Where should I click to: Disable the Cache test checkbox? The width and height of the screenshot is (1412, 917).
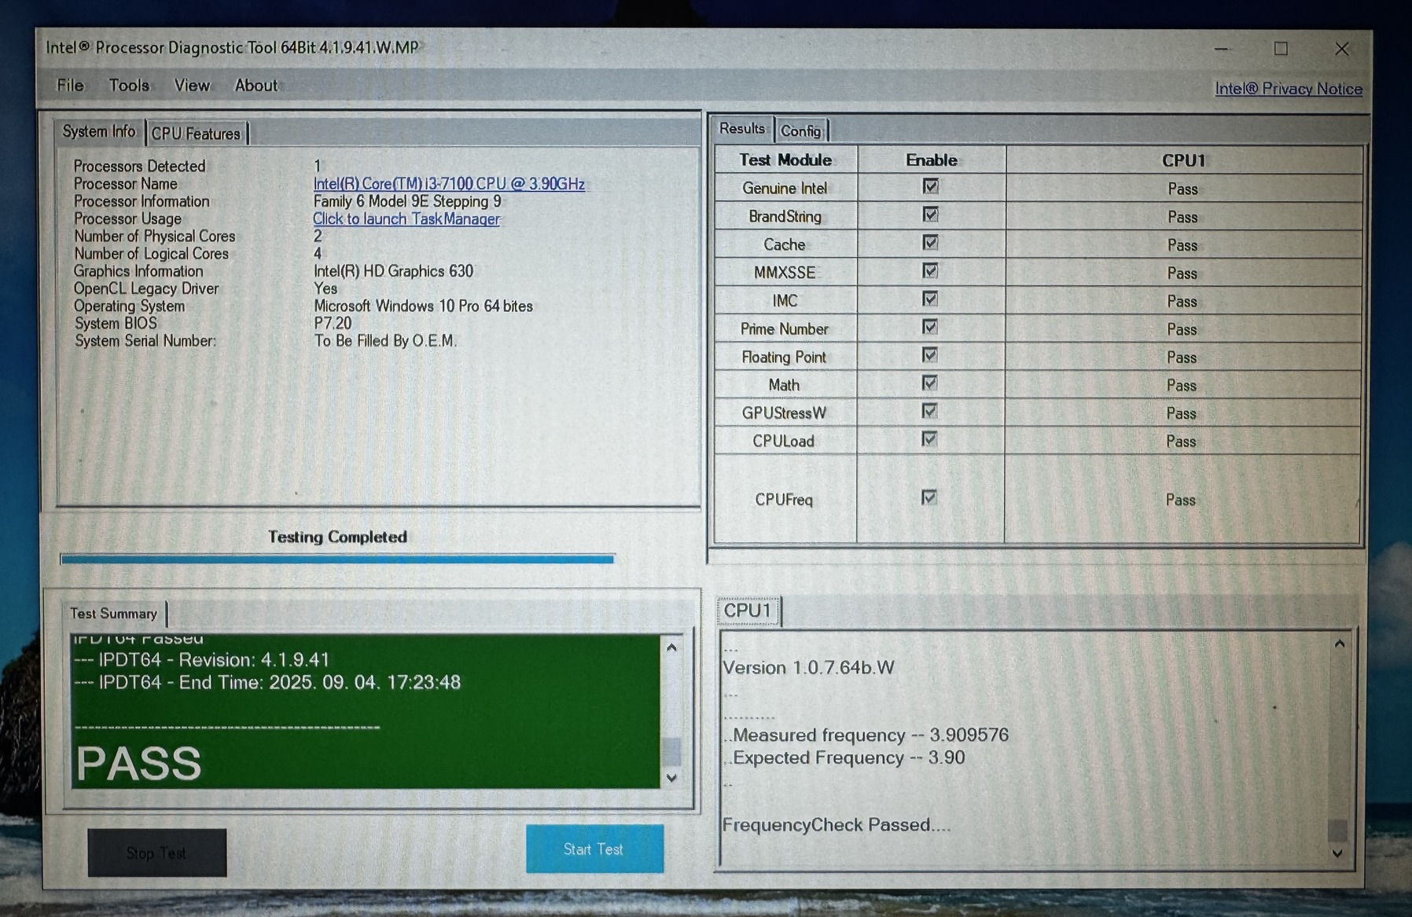tap(931, 243)
